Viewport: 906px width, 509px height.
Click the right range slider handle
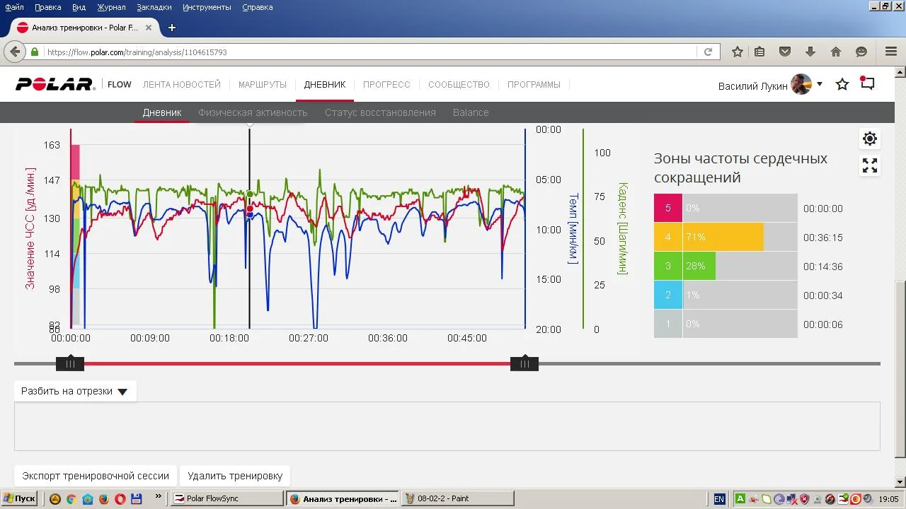tap(524, 363)
